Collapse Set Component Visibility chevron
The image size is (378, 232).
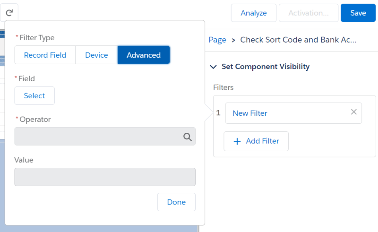[213, 67]
